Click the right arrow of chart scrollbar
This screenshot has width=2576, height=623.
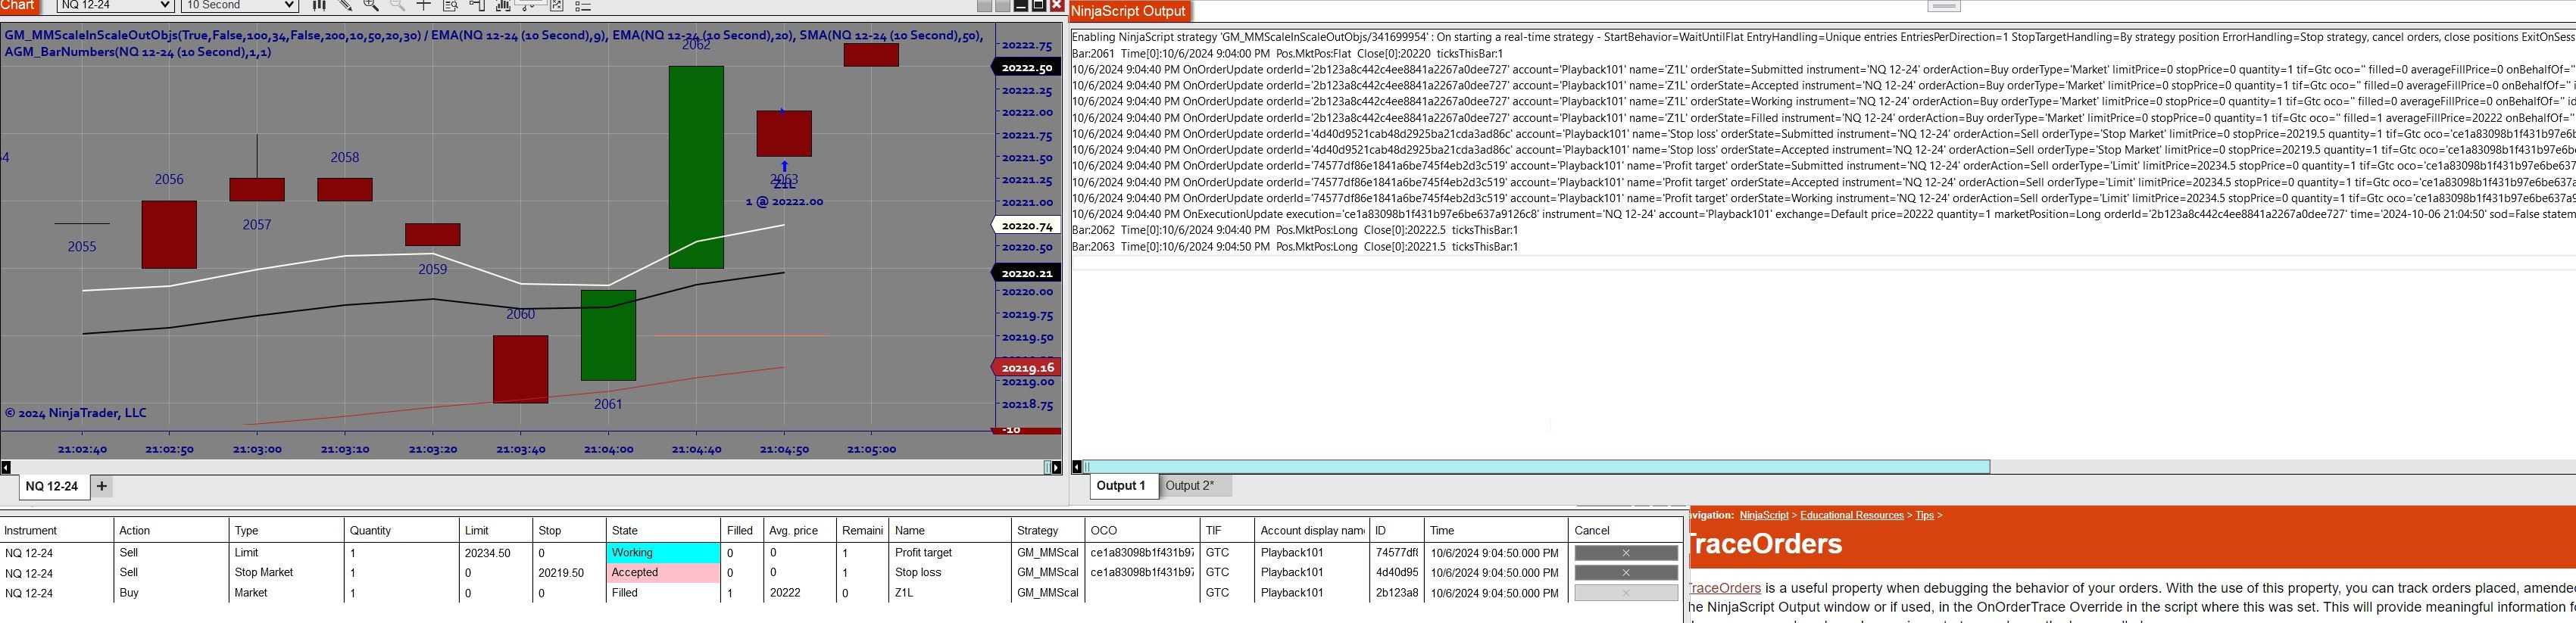pos(1057,467)
